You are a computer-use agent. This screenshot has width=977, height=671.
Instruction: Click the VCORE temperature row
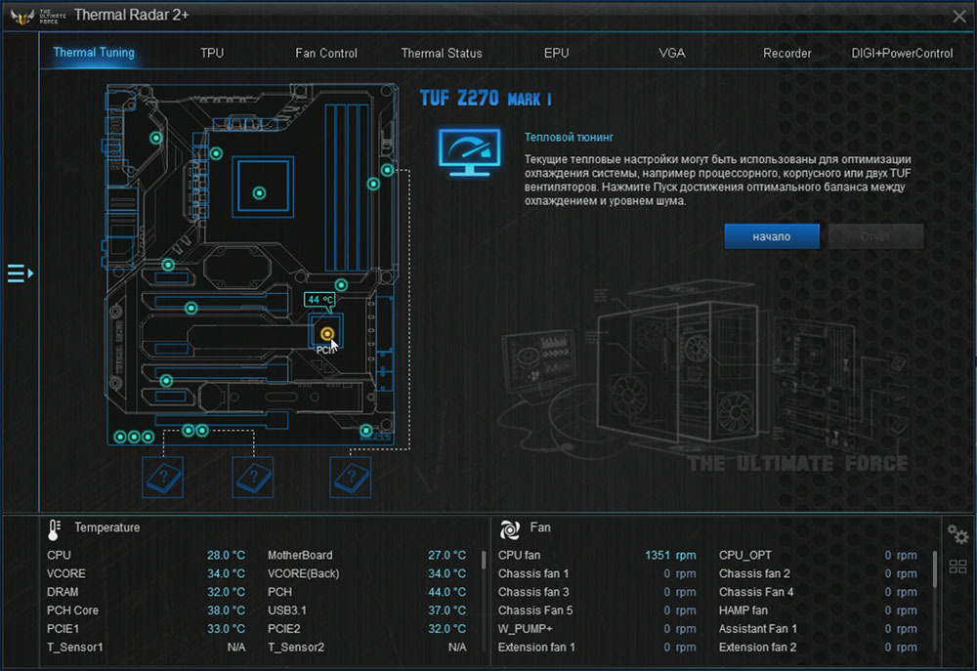[146, 573]
